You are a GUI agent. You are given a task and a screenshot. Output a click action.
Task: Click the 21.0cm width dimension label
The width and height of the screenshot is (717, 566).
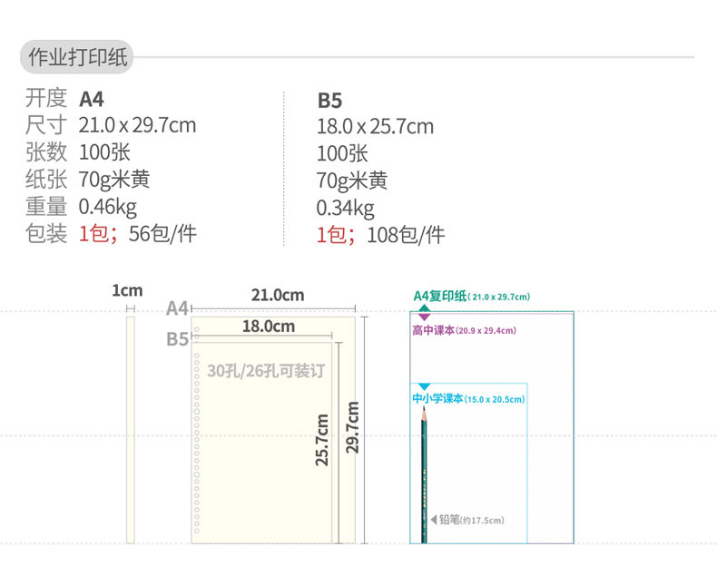point(277,295)
